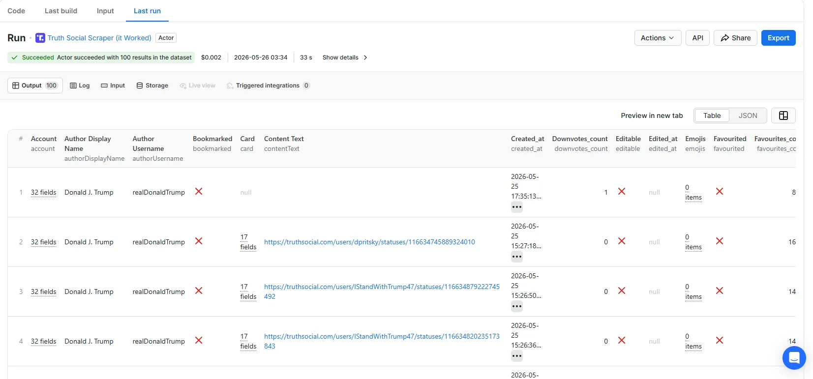Click the API button
The image size is (813, 379).
(x=697, y=38)
